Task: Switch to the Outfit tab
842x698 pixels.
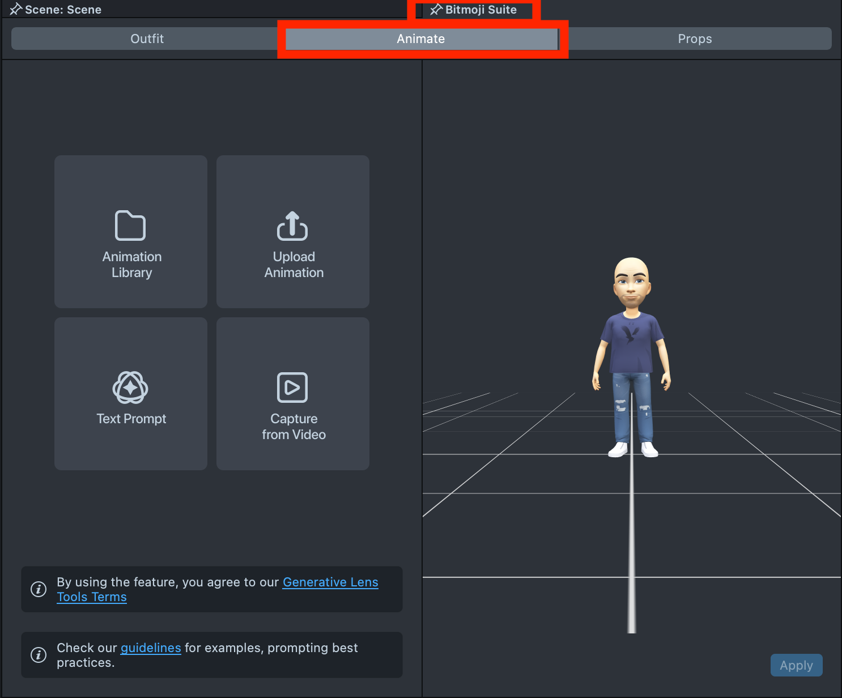Action: click(147, 39)
